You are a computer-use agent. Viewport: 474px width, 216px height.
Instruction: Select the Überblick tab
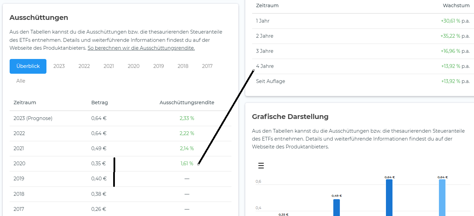click(x=28, y=66)
